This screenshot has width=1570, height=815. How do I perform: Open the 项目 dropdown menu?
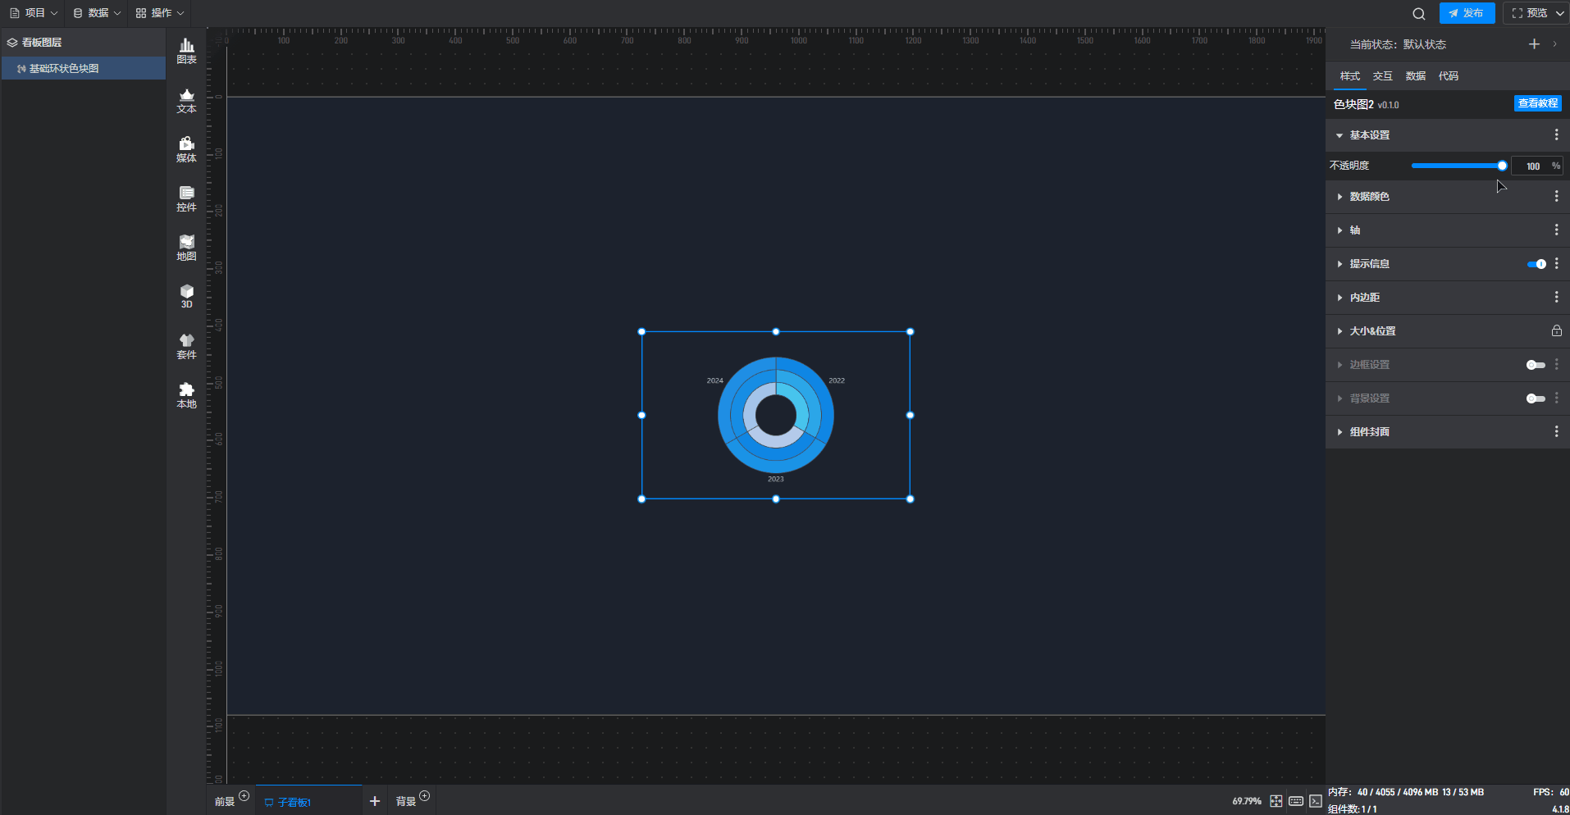(x=34, y=13)
